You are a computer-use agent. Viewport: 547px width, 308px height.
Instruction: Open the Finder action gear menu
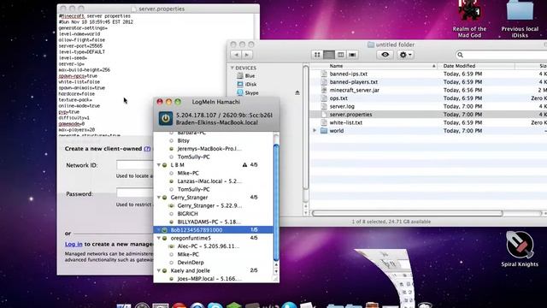point(405,55)
